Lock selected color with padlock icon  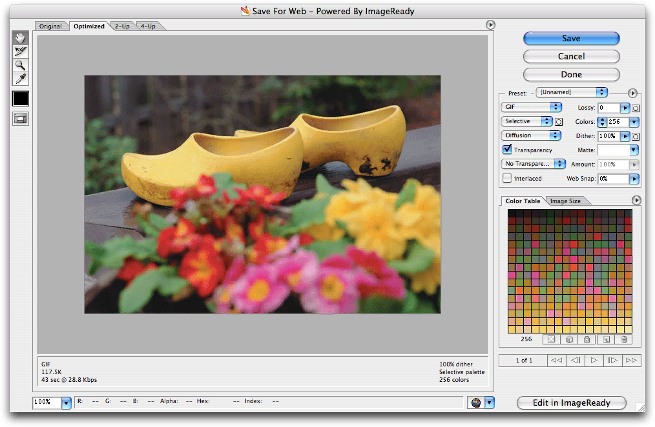pos(587,339)
